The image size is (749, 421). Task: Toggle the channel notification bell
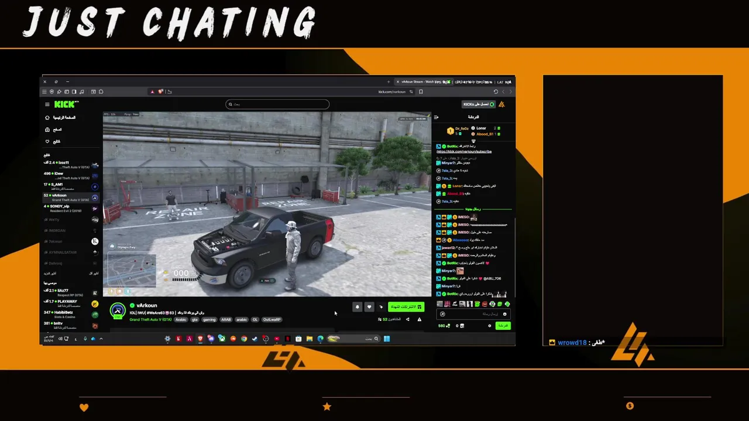358,306
